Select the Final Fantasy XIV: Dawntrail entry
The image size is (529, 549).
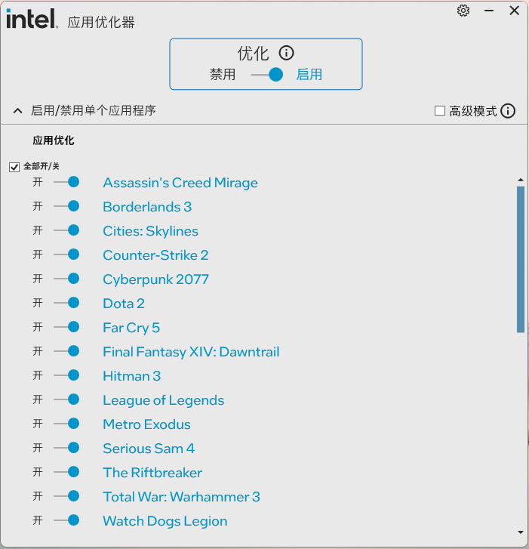[x=191, y=352]
